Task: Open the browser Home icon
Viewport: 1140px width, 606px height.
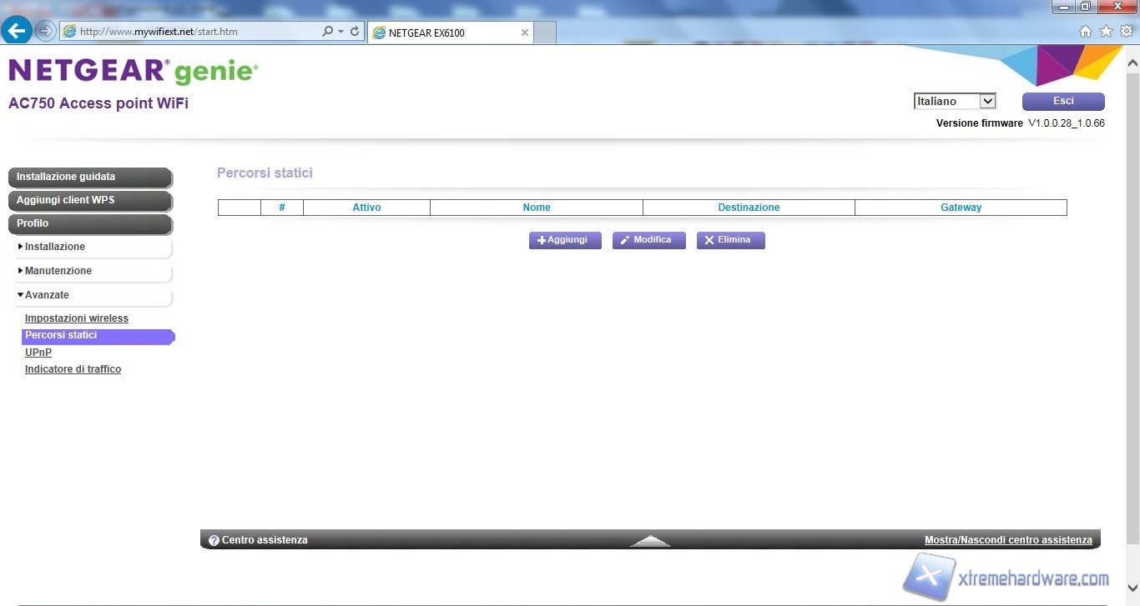Action: [1085, 32]
